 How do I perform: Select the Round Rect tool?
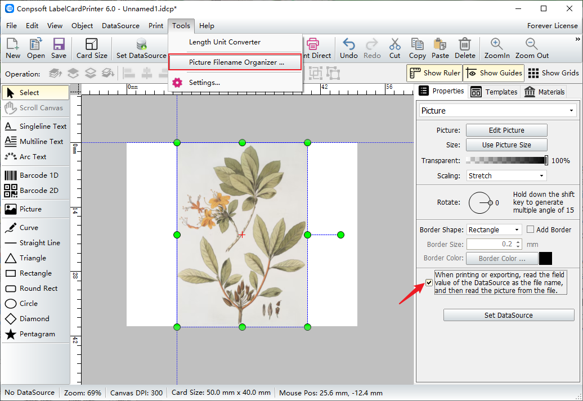[x=35, y=289]
